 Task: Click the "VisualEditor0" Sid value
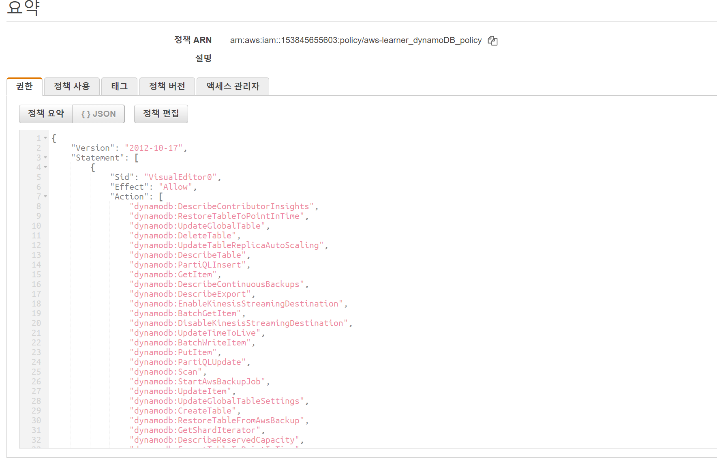point(180,177)
